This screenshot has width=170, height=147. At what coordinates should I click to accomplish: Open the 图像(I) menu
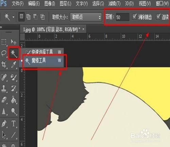coord(50,4)
